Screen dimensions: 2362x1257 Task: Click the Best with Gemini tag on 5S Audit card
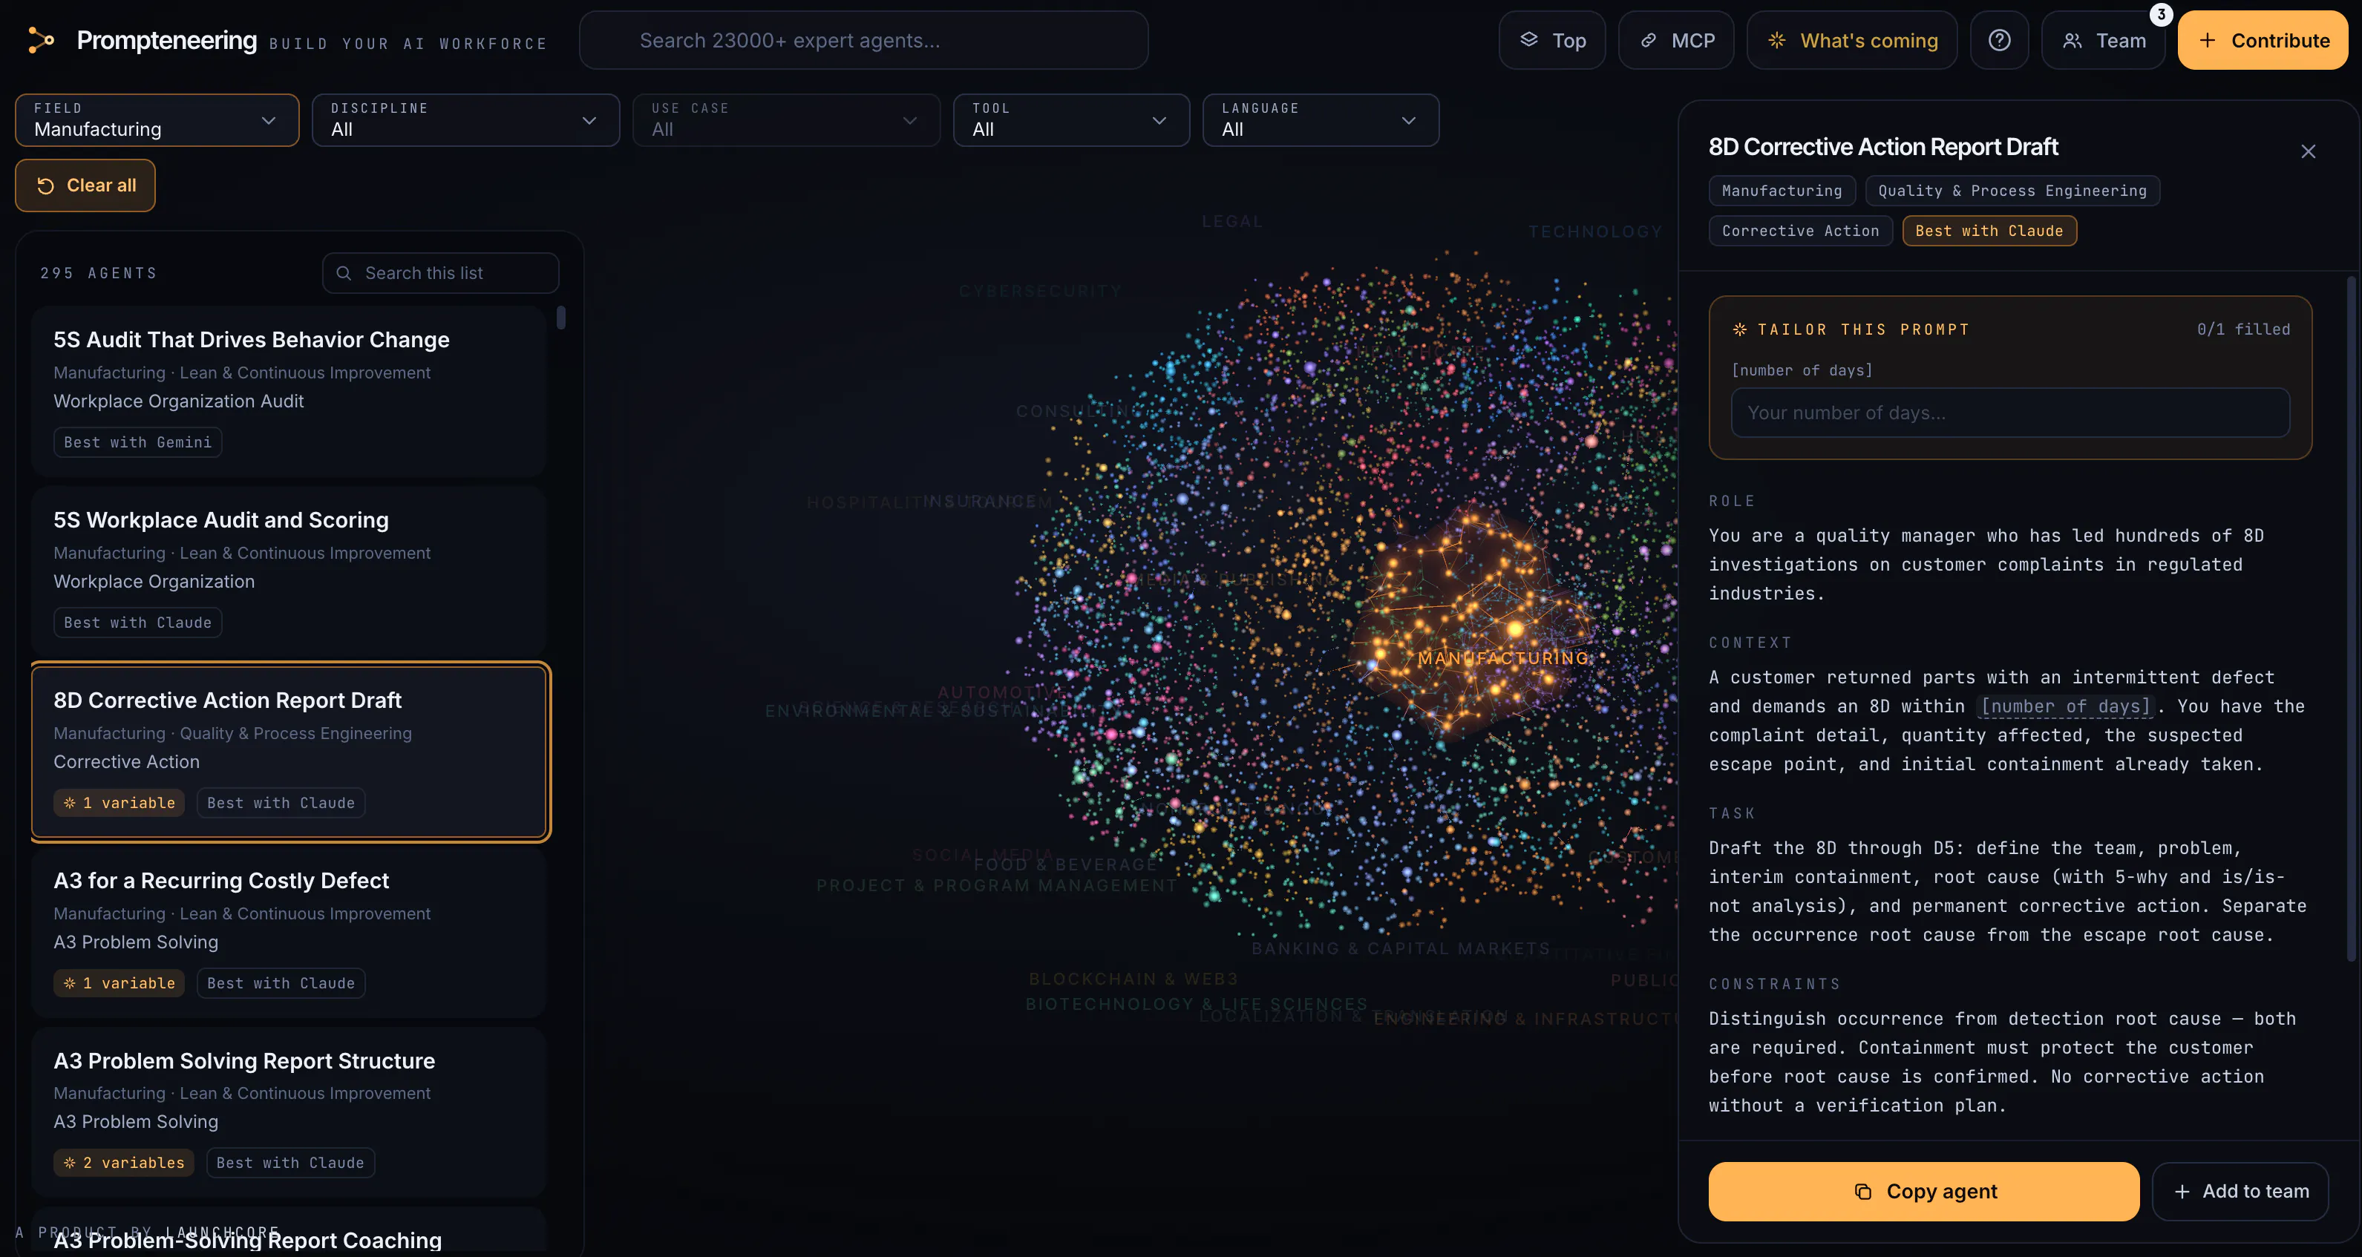tap(137, 442)
